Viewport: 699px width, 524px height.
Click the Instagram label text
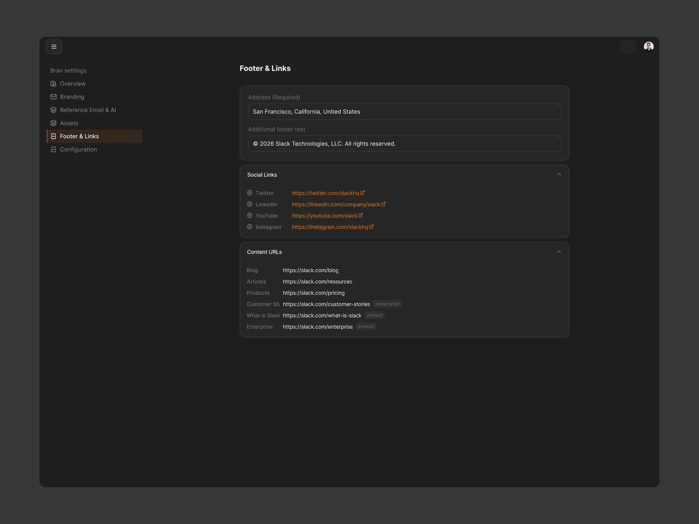pyautogui.click(x=268, y=227)
